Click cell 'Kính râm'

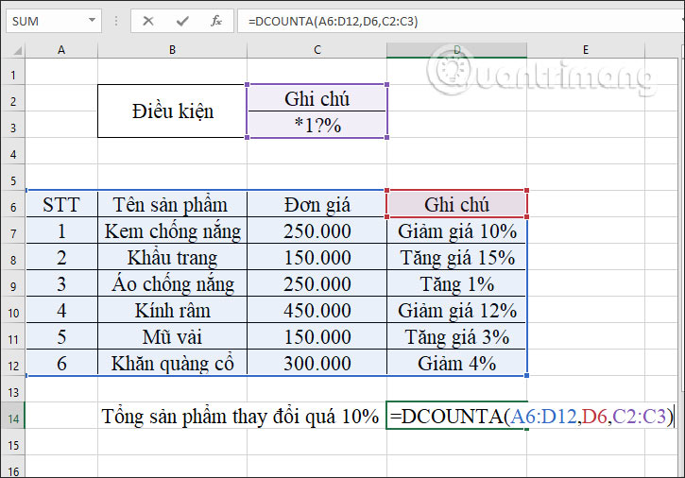click(172, 310)
